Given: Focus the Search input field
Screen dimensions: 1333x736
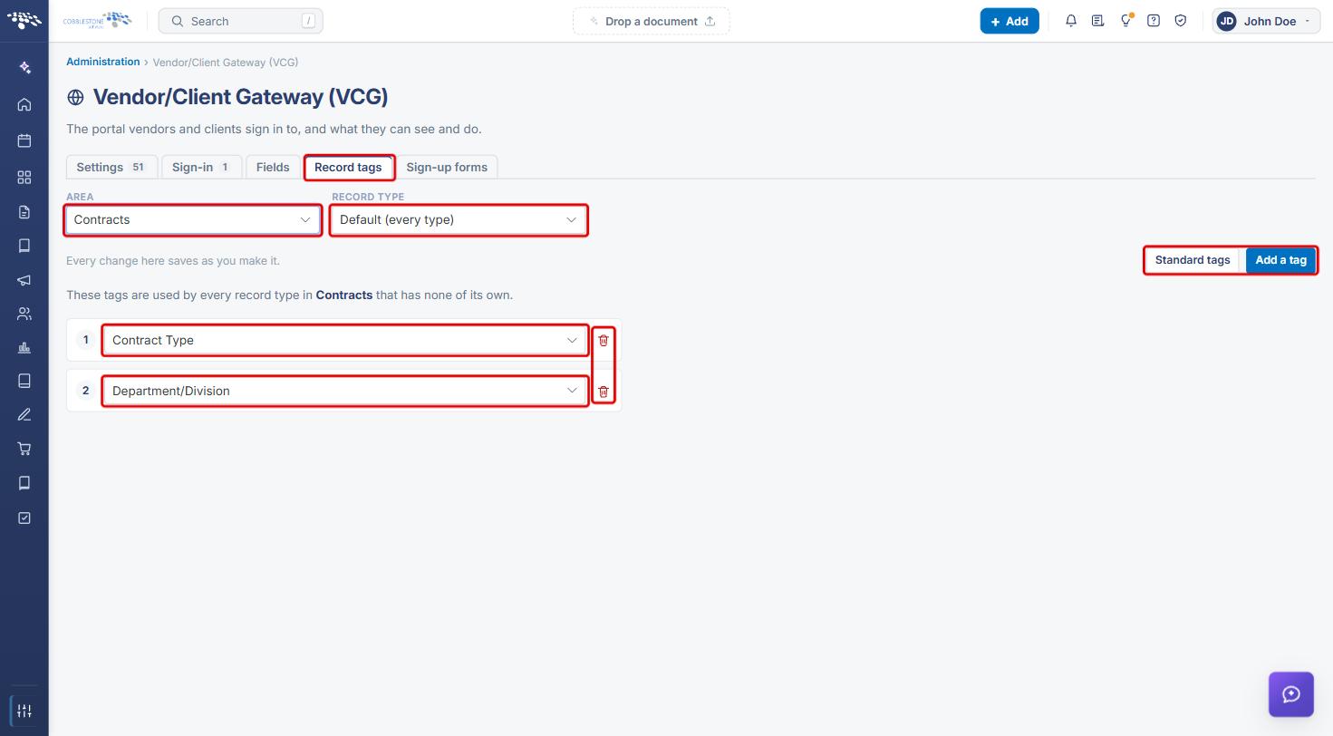Looking at the screenshot, I should [241, 21].
